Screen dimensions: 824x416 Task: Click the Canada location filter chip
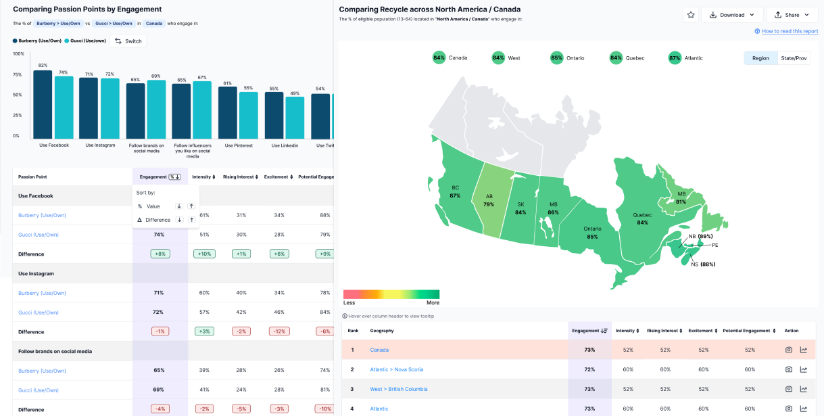pyautogui.click(x=155, y=23)
